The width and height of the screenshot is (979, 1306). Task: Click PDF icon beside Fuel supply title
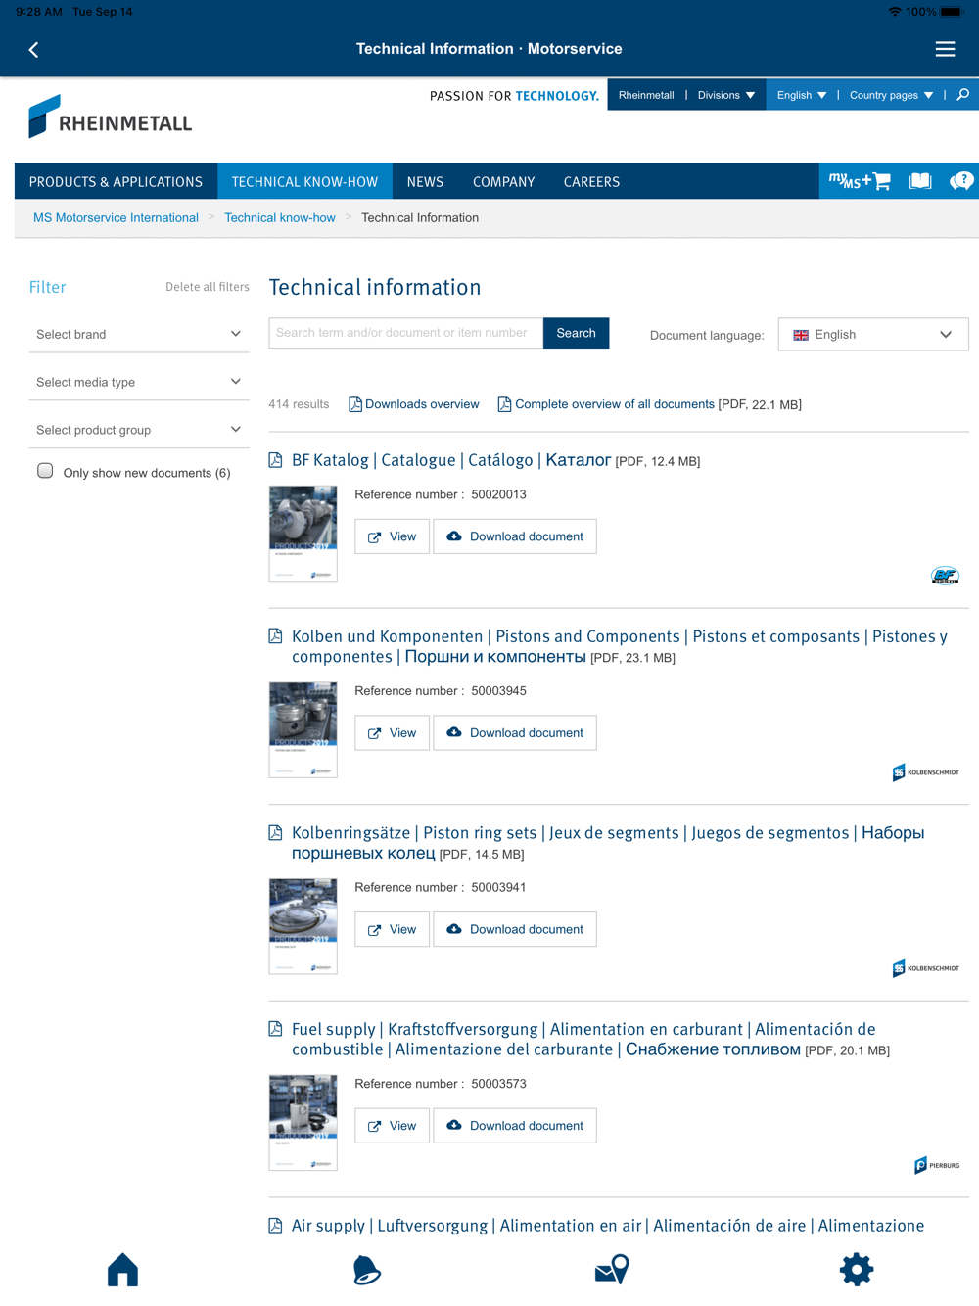276,1029
